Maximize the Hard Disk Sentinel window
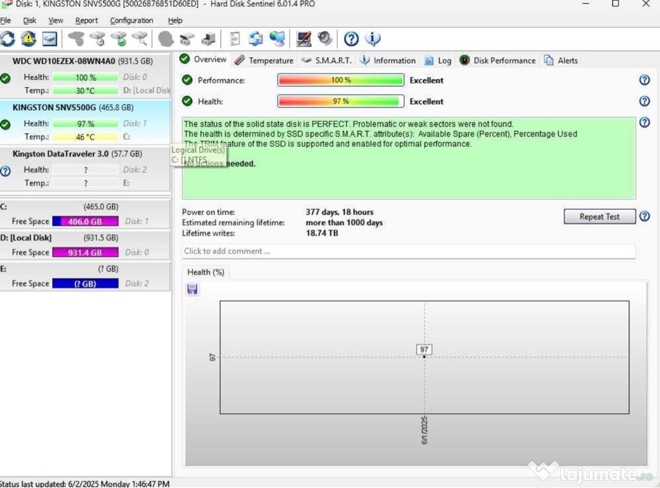The height and width of the screenshot is (488, 660). click(616, 4)
